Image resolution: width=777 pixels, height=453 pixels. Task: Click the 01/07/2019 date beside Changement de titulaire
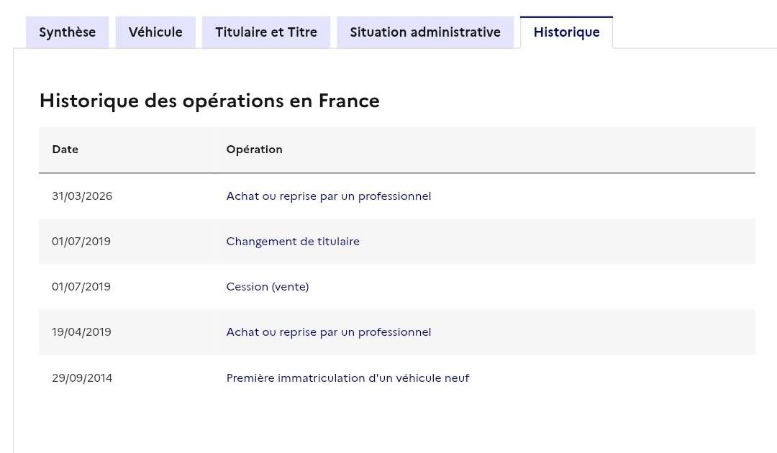[x=81, y=242]
